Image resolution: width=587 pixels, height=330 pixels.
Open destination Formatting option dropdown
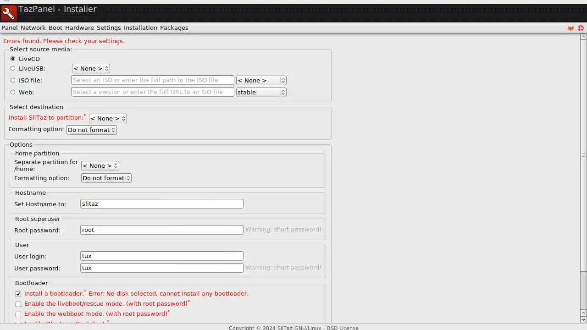click(92, 130)
